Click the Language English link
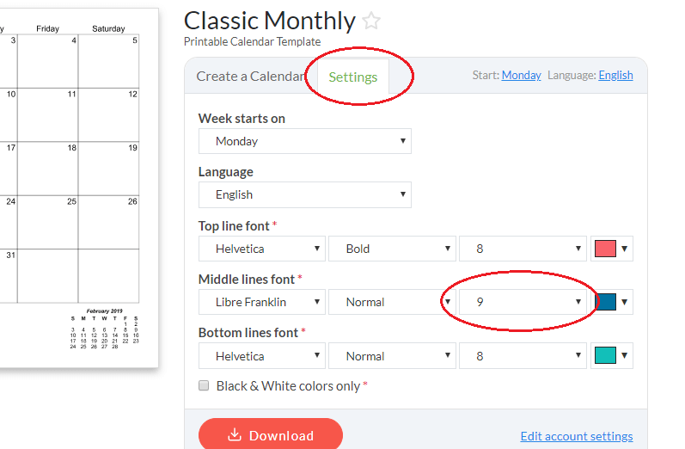The image size is (685, 449). 615,76
